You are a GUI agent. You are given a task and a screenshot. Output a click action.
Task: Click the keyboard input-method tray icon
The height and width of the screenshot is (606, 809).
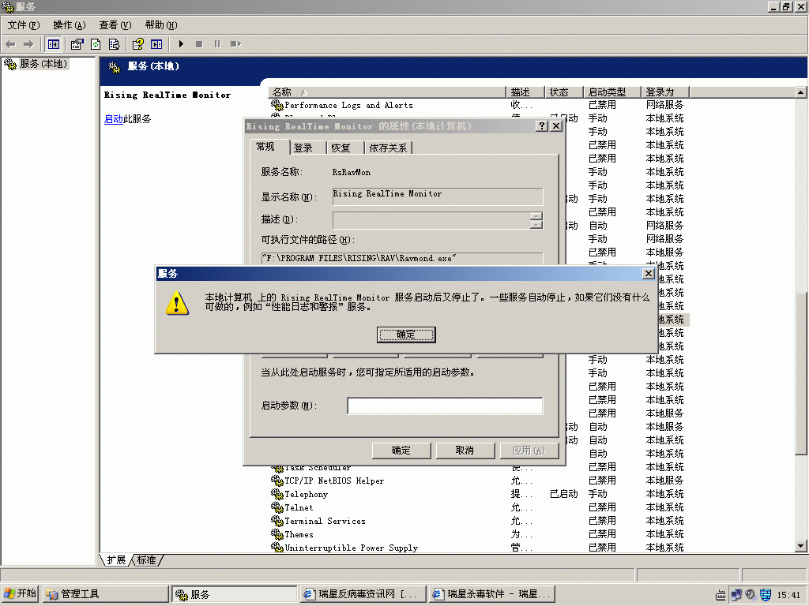click(721, 596)
